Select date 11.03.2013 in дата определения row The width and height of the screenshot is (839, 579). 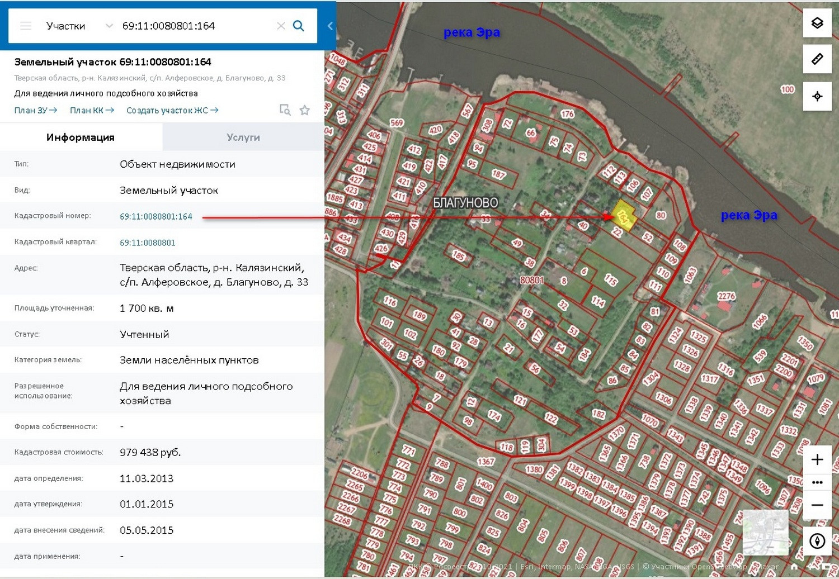(x=147, y=478)
